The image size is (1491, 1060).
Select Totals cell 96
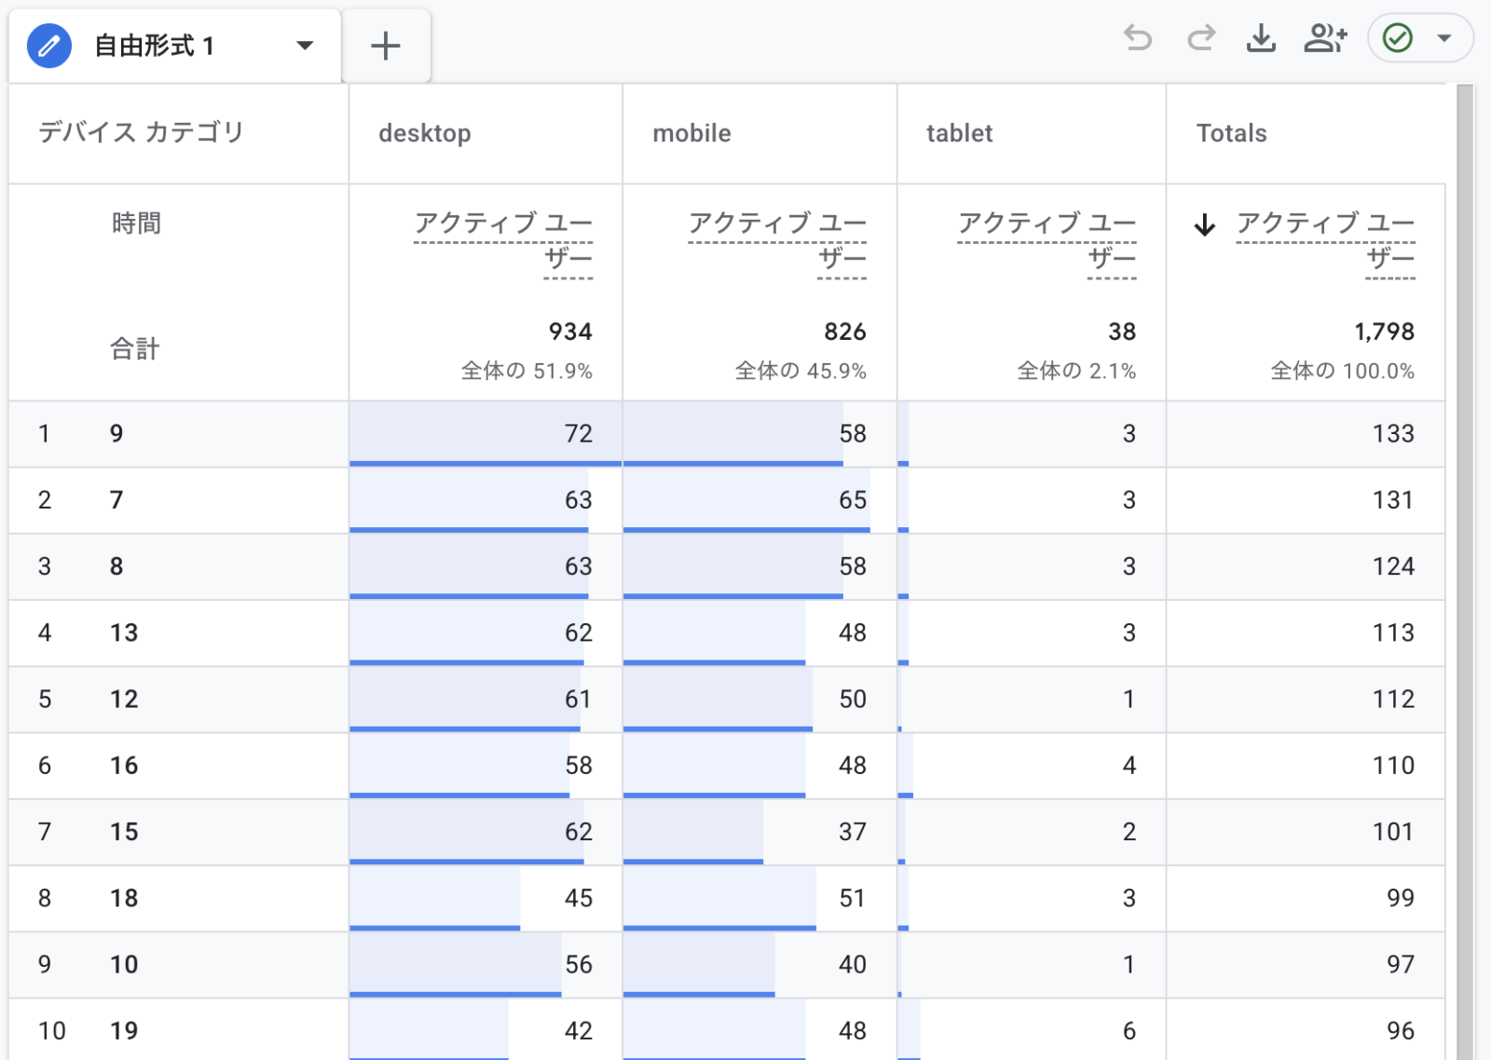coord(1306,1030)
